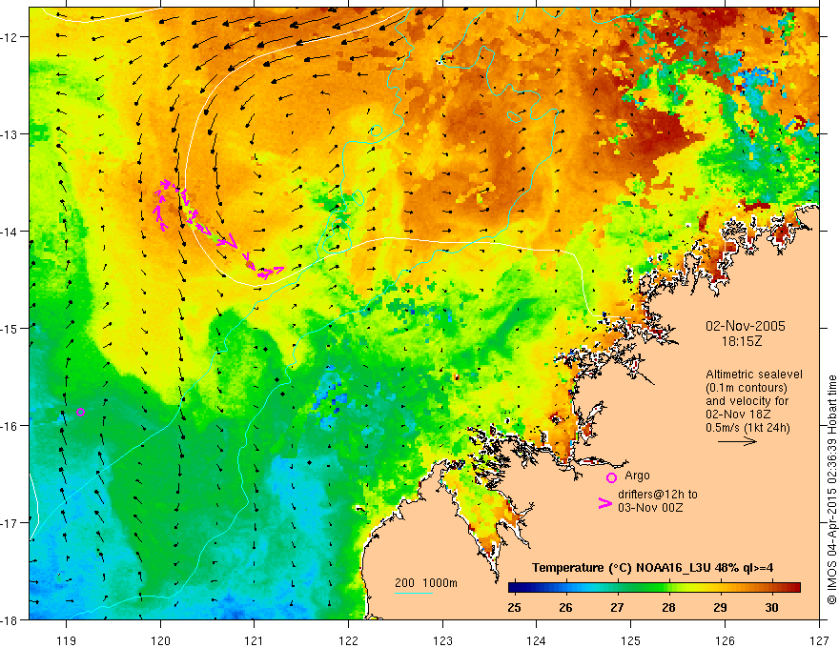Click longitude axis label 121

[x=255, y=640]
